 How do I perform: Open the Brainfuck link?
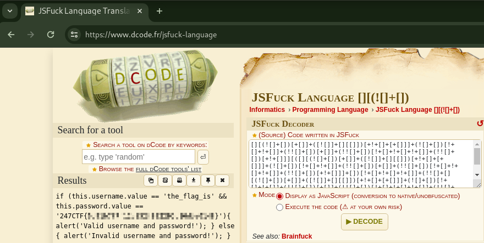pyautogui.click(x=296, y=236)
